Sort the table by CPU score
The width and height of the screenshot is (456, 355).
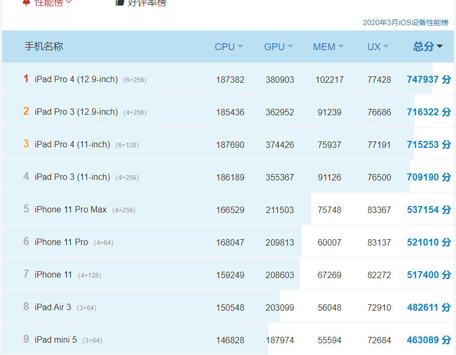[229, 47]
